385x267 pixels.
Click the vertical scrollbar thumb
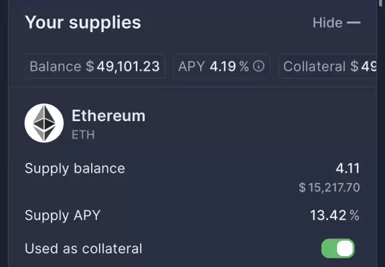click(381, 4)
